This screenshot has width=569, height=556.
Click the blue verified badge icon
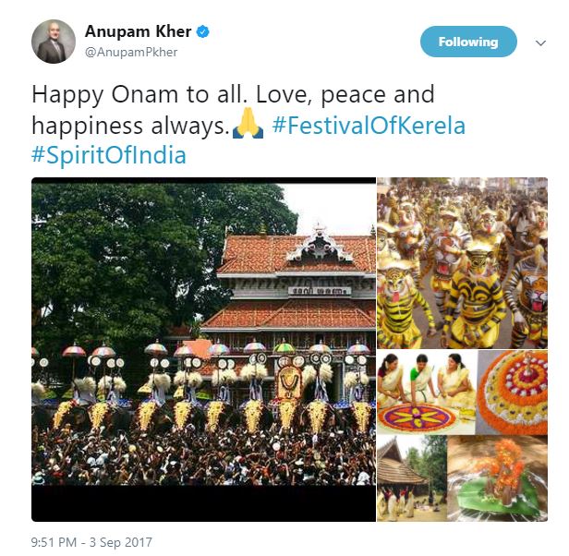pos(203,32)
